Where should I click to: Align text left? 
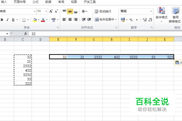(x=64, y=19)
